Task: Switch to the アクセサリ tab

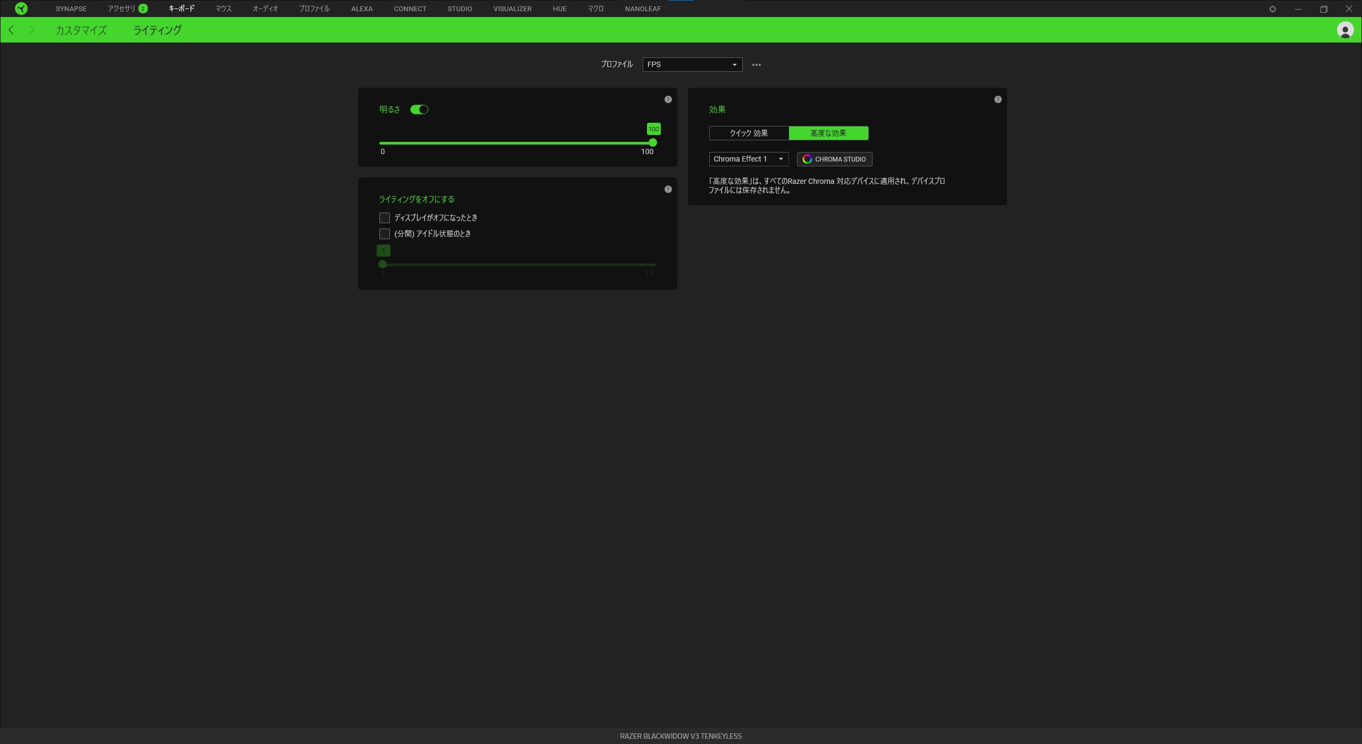Action: pyautogui.click(x=122, y=9)
